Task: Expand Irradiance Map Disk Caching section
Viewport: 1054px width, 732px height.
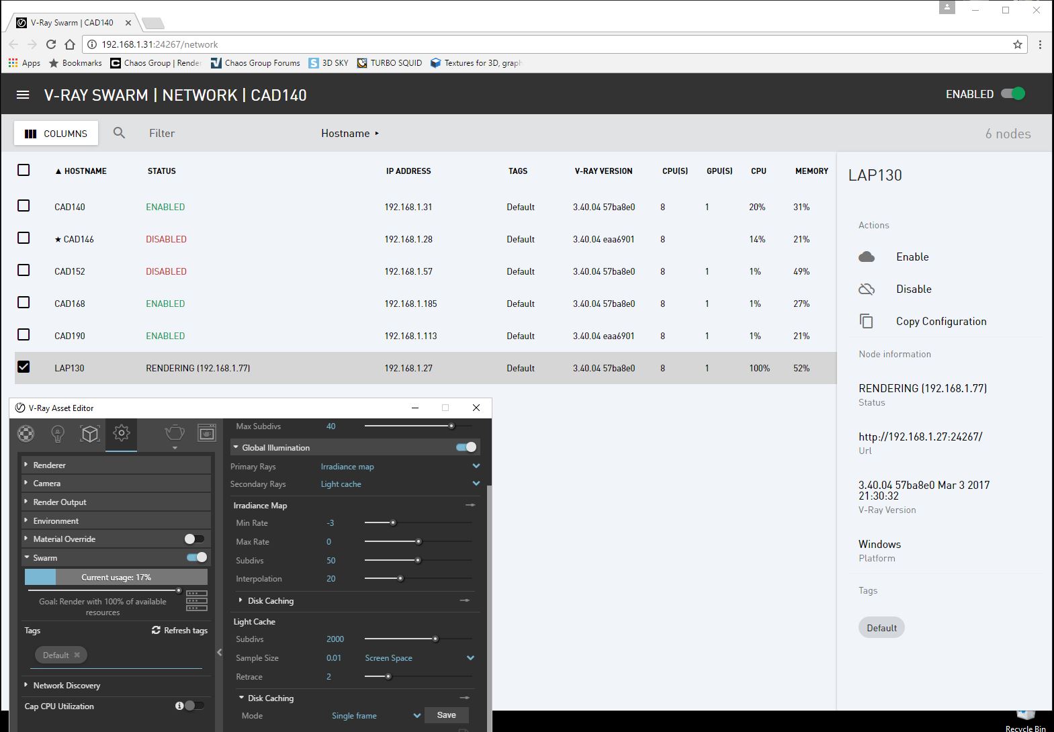Action: (266, 600)
